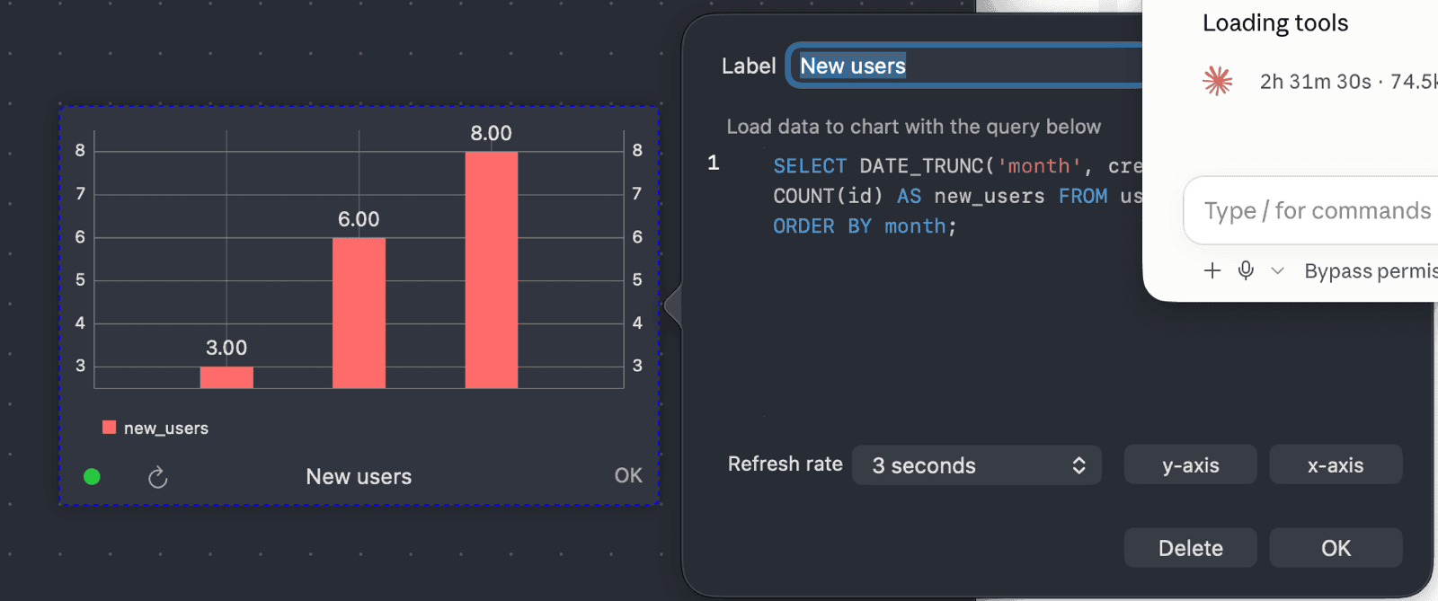
Task: Click the 'New users' title under the chart
Action: (x=359, y=477)
